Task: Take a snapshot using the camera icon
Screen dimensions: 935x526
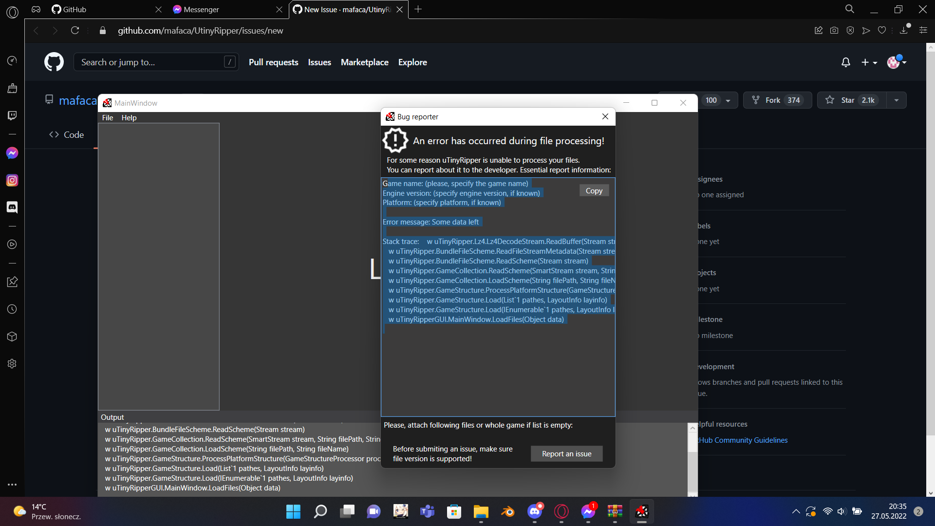Action: pyautogui.click(x=834, y=30)
